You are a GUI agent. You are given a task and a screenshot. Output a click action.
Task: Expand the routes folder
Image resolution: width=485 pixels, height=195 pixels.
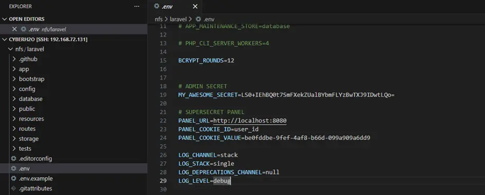pos(14,129)
